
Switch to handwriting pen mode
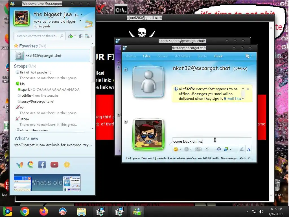point(242,149)
